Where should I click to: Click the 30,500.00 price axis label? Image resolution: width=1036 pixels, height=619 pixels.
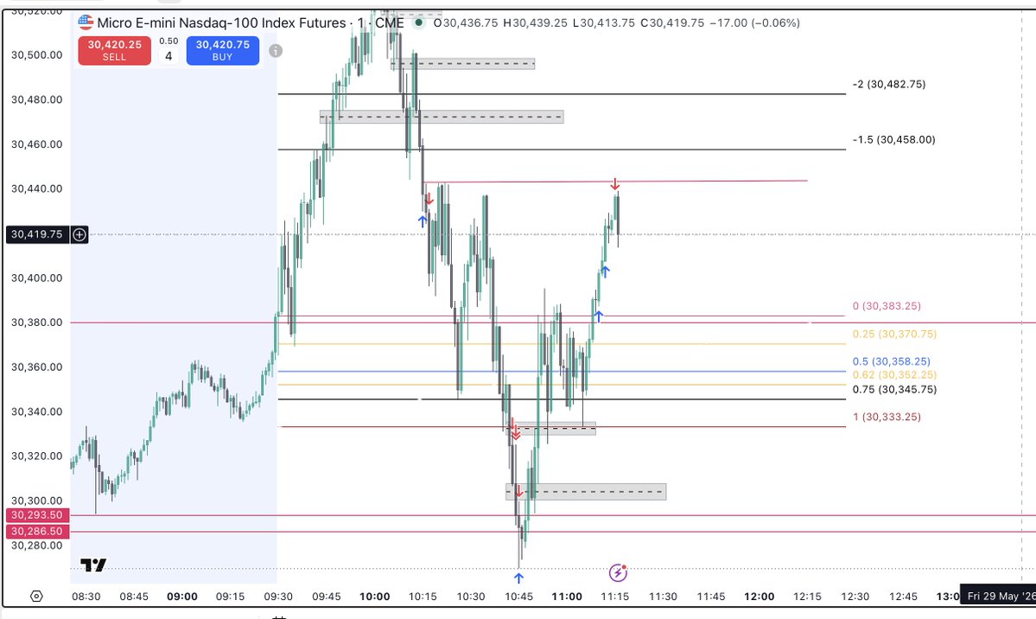[37, 54]
